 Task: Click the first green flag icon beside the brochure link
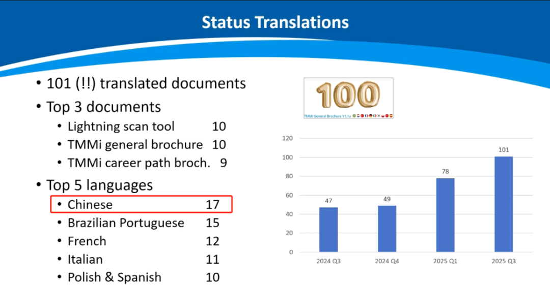354,116
